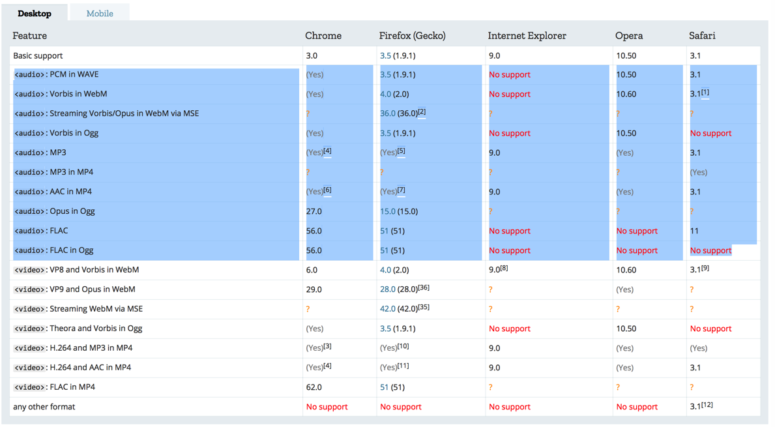775x427 pixels.
Task: Click Chrome 6.0 cell in VP8 row
Action: pyautogui.click(x=312, y=270)
